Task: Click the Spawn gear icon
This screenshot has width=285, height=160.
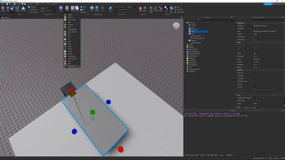Action: [x=145, y=8]
